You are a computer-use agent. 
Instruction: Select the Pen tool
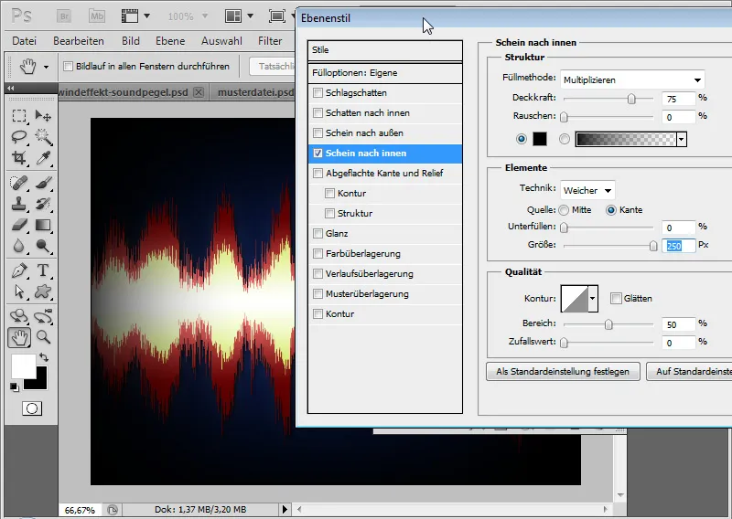pos(19,270)
